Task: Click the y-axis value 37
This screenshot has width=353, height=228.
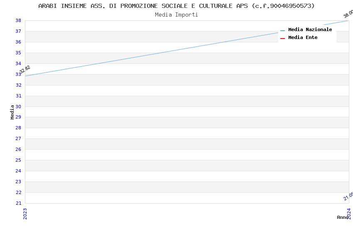Action: coord(18,31)
